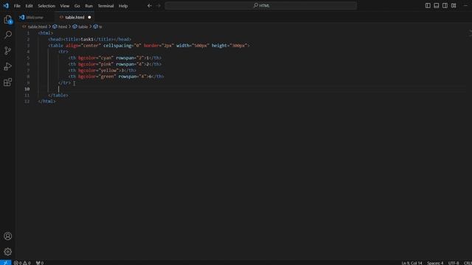This screenshot has height=265, width=472.
Task: Click the "cyan" value on line 5
Action: [x=106, y=58]
